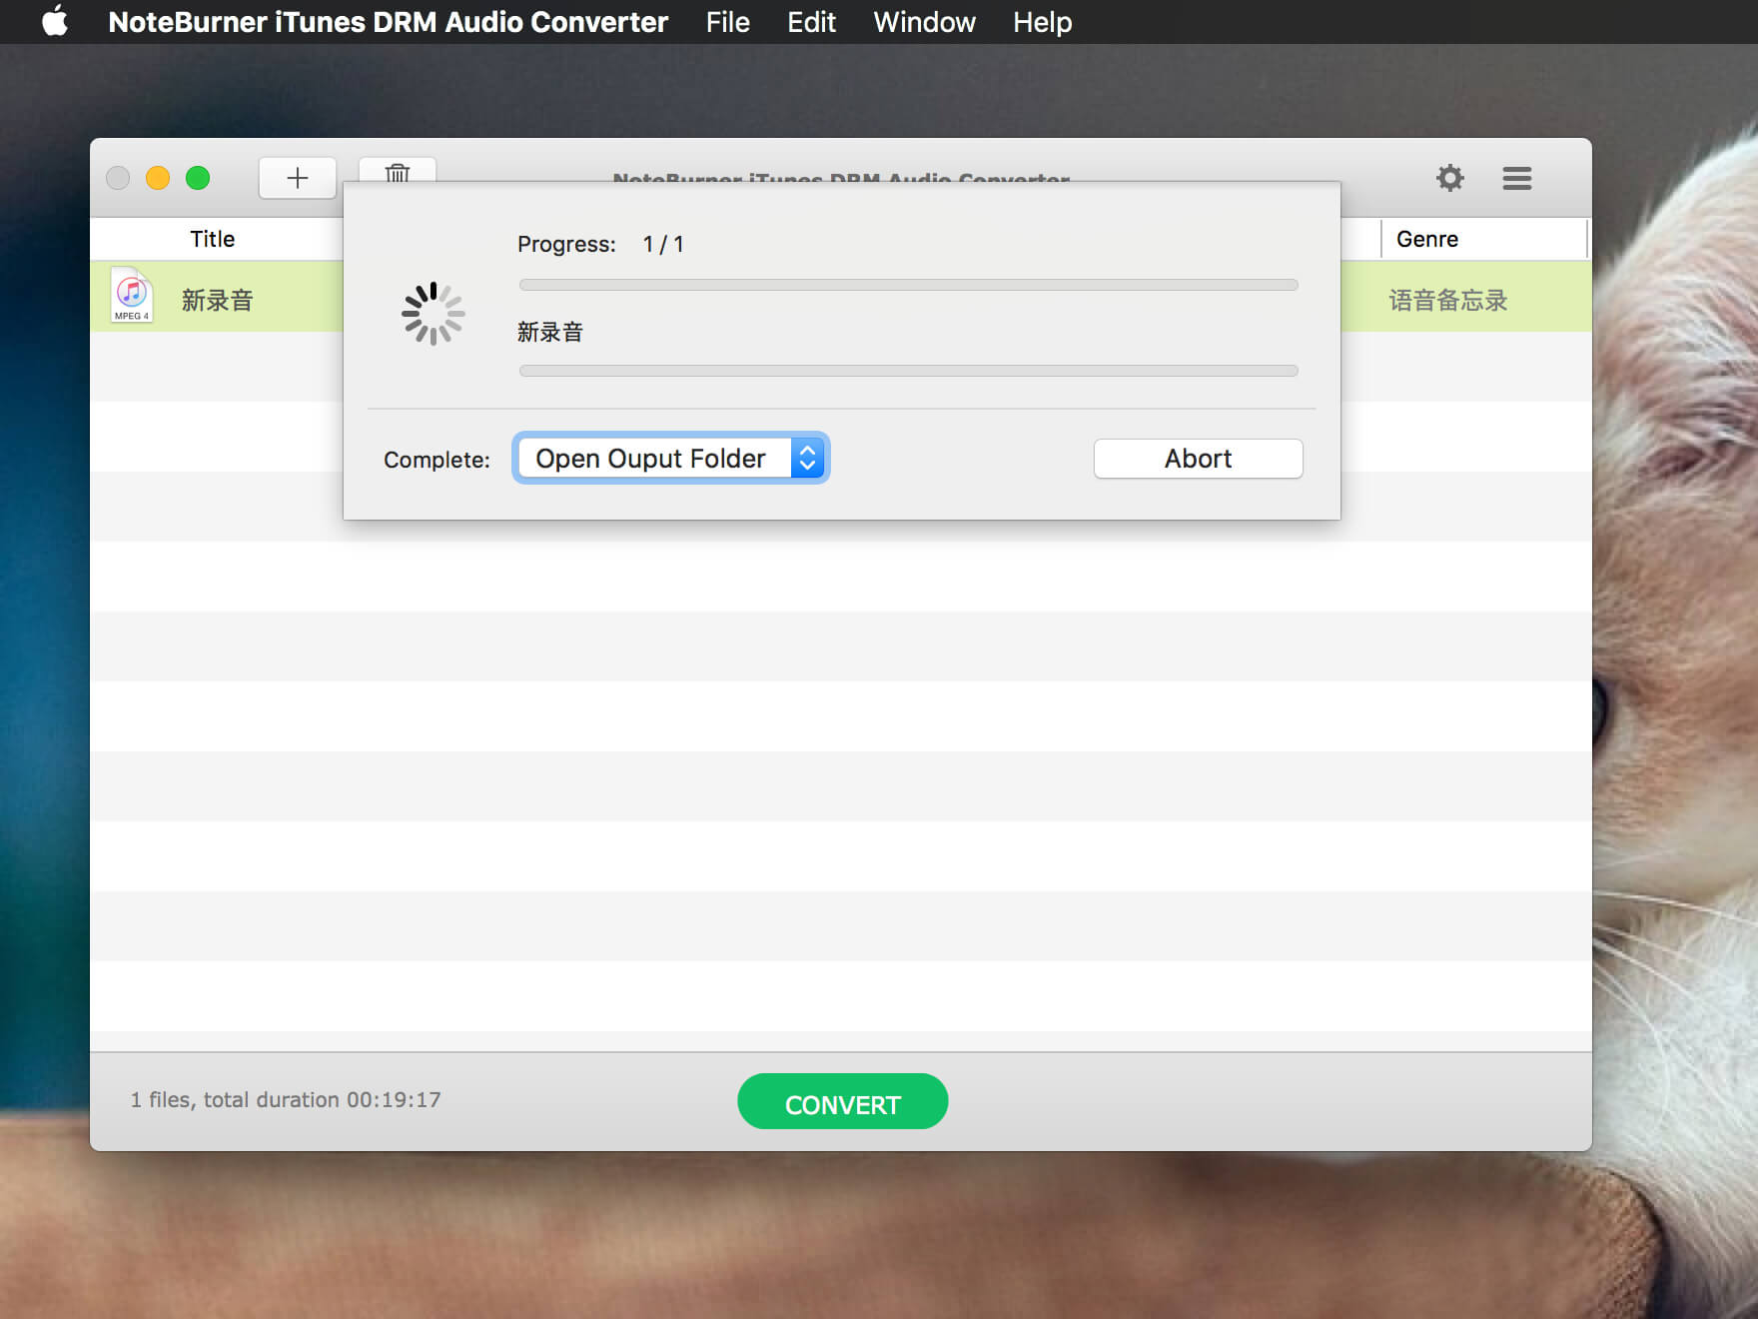The image size is (1758, 1319).
Task: Open the Apple menu
Action: [55, 21]
